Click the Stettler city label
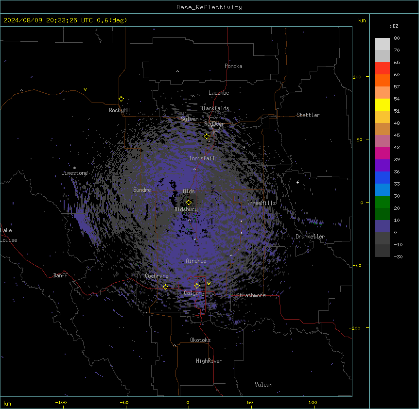Screen dimensions: 419x409 (x=308, y=115)
